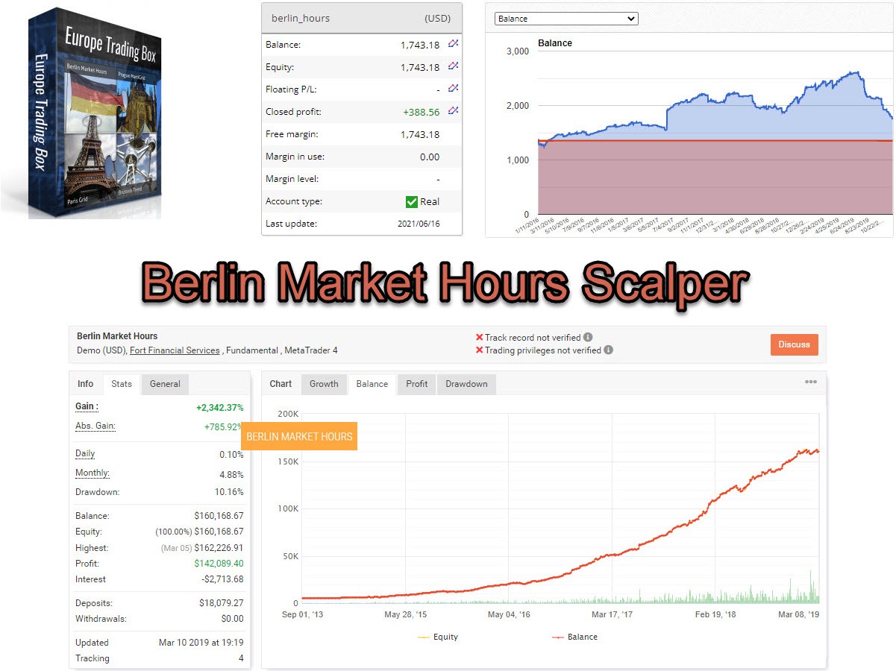Click the Mar 08, '19 axis label
Screen dimensions: 896x671
click(x=799, y=614)
